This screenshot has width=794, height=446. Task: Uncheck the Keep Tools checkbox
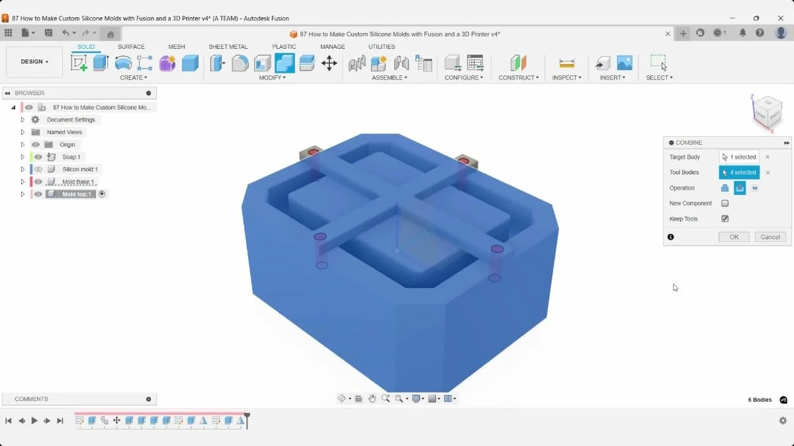[x=725, y=219]
